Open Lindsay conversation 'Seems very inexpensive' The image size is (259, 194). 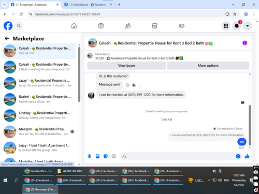39,115
